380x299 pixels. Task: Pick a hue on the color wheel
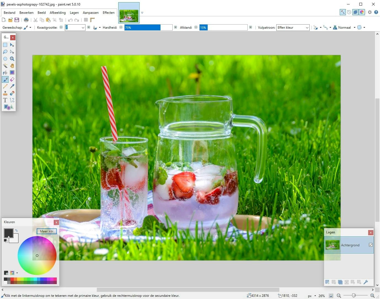pyautogui.click(x=37, y=255)
